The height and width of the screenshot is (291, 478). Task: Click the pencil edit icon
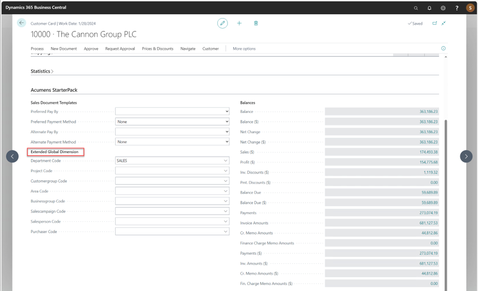pos(223,23)
